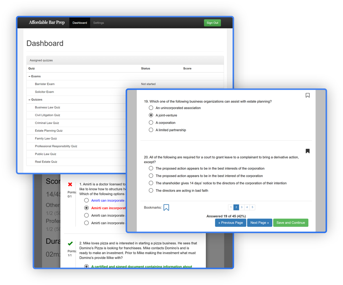Click the Affordable Bar Prep logo

pyautogui.click(x=47, y=23)
